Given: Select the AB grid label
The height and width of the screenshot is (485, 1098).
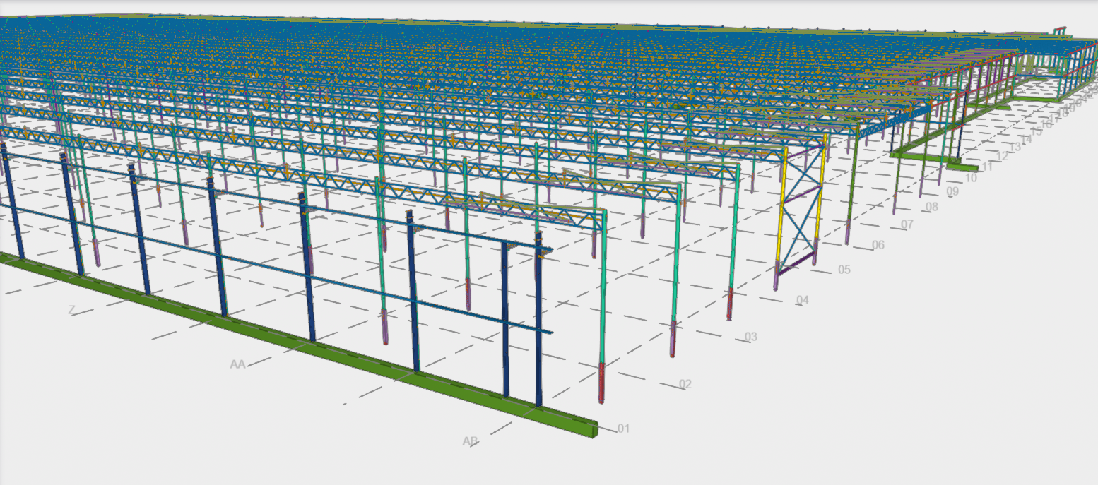Looking at the screenshot, I should tap(470, 441).
